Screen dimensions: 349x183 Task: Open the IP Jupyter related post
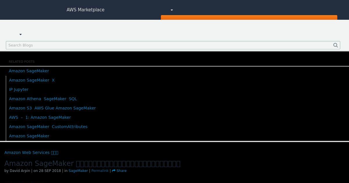[x=19, y=89]
